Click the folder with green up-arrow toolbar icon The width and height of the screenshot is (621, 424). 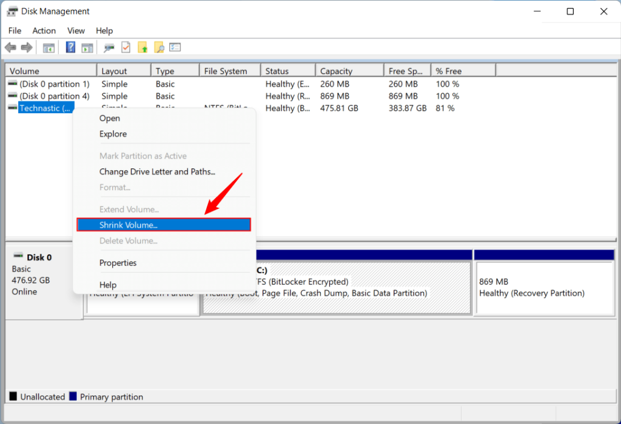[143, 47]
